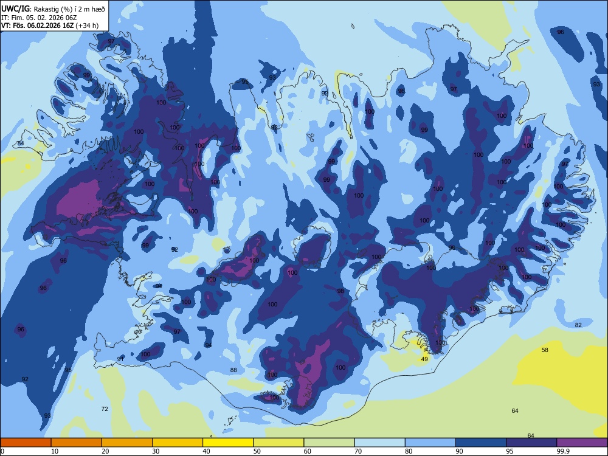
Task: Click the legend tick label 40
Action: click(x=206, y=451)
